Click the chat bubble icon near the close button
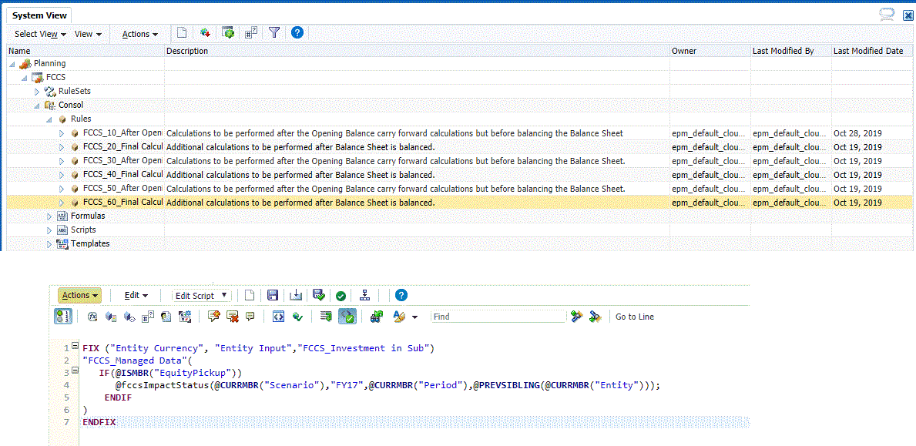The width and height of the screenshot is (916, 446). pyautogui.click(x=887, y=15)
